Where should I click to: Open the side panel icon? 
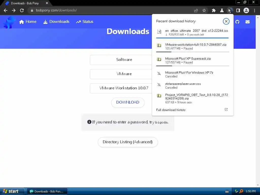(238, 10)
